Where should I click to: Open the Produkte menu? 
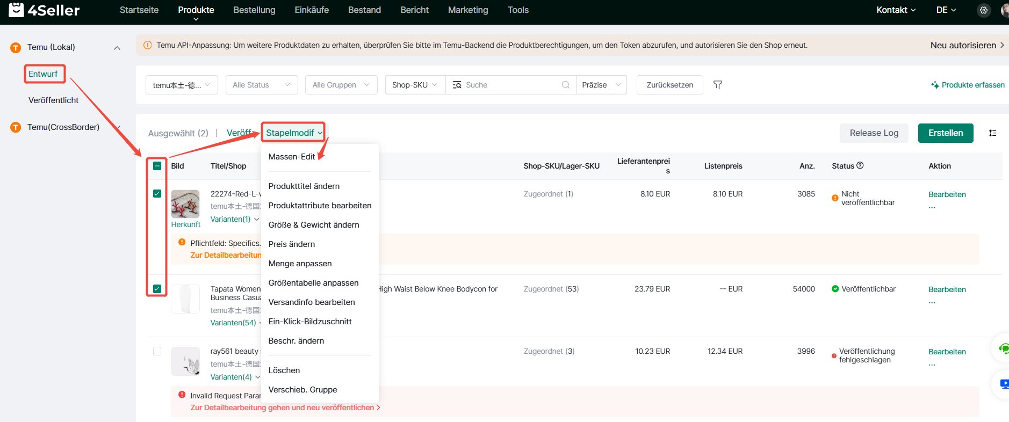point(196,10)
